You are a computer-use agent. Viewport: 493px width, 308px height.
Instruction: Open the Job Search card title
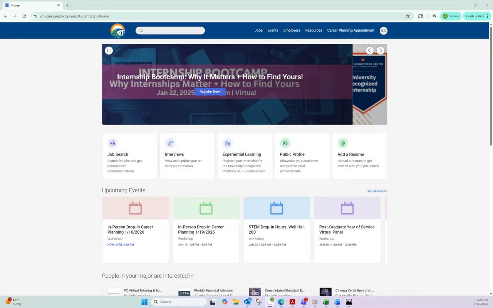pyautogui.click(x=118, y=154)
